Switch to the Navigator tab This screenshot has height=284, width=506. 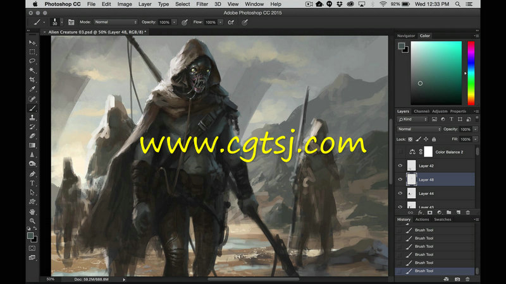(x=406, y=36)
